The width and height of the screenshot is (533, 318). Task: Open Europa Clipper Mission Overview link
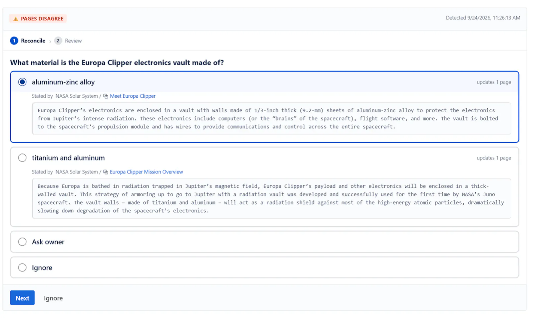point(146,172)
